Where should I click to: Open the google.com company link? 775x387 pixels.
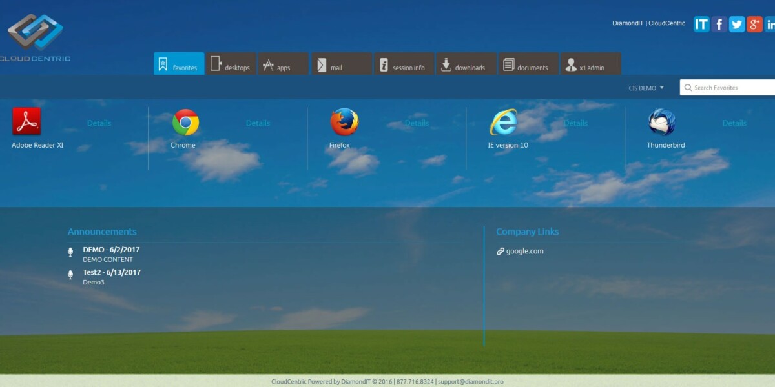click(524, 252)
